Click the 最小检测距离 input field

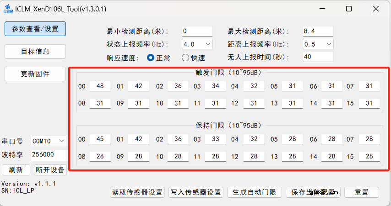(197, 31)
